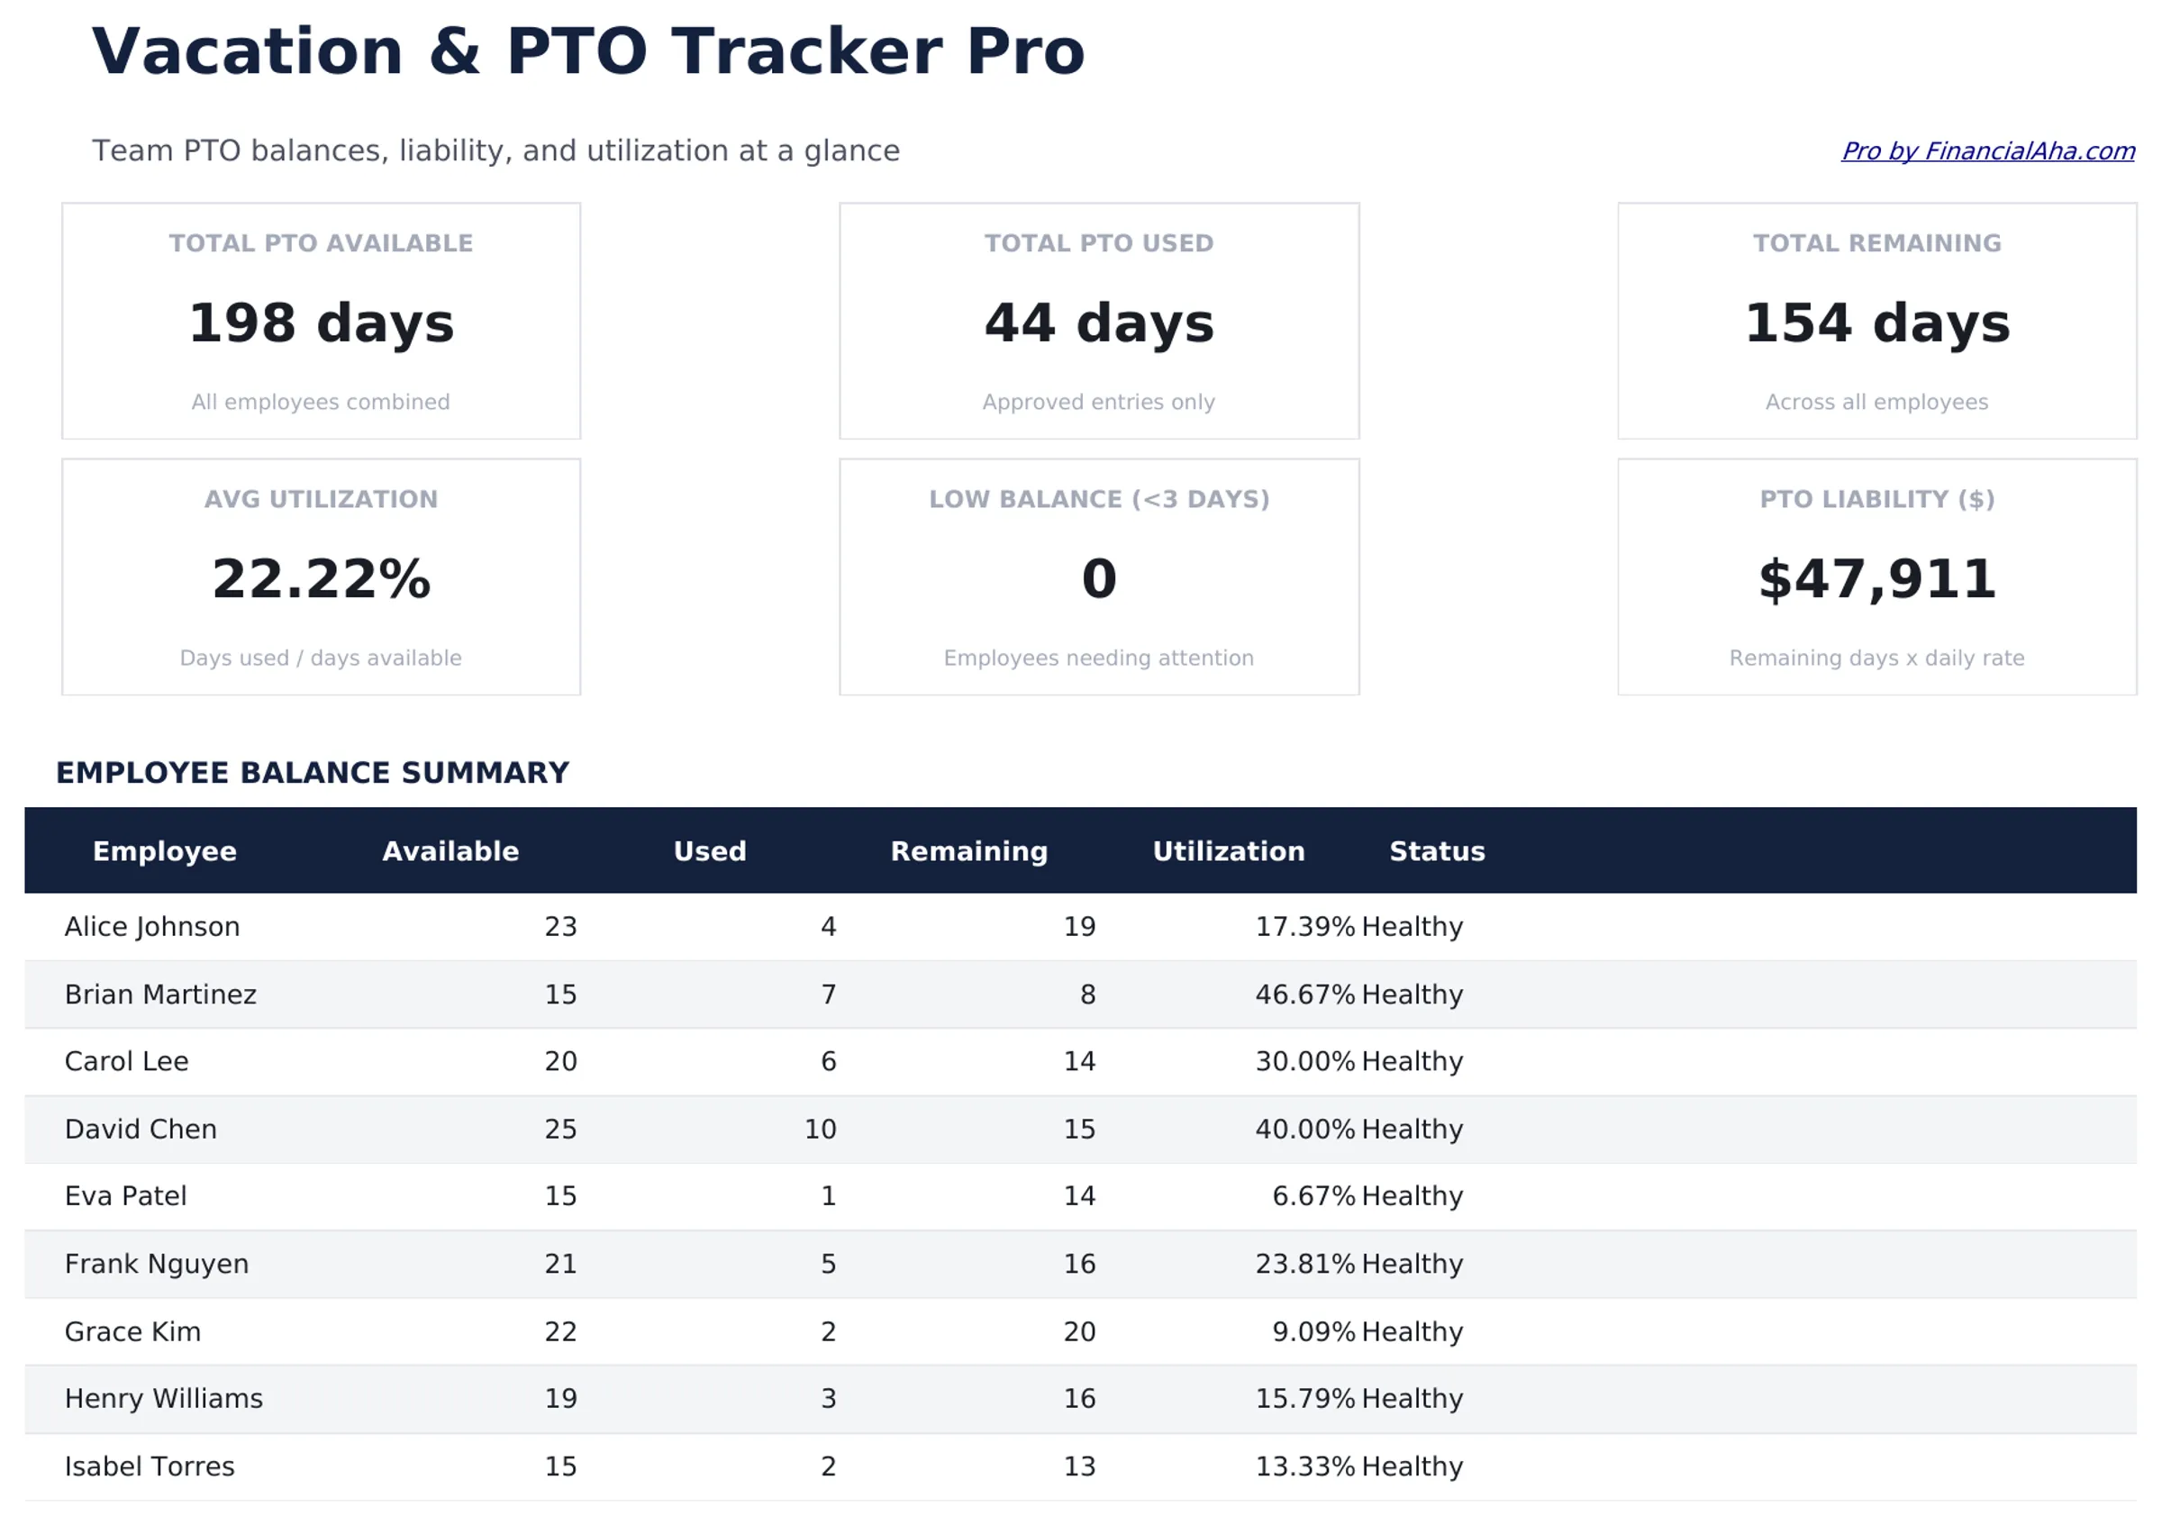Sort the table by Utilization column
This screenshot has height=1525, width=2162.
click(1228, 851)
